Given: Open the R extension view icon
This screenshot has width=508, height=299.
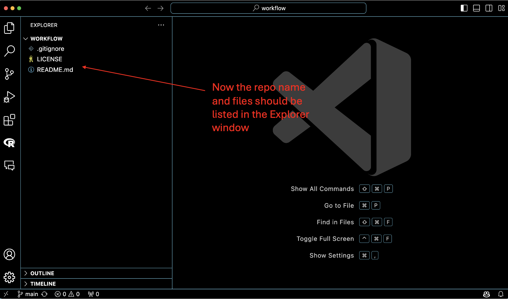Looking at the screenshot, I should 9,143.
